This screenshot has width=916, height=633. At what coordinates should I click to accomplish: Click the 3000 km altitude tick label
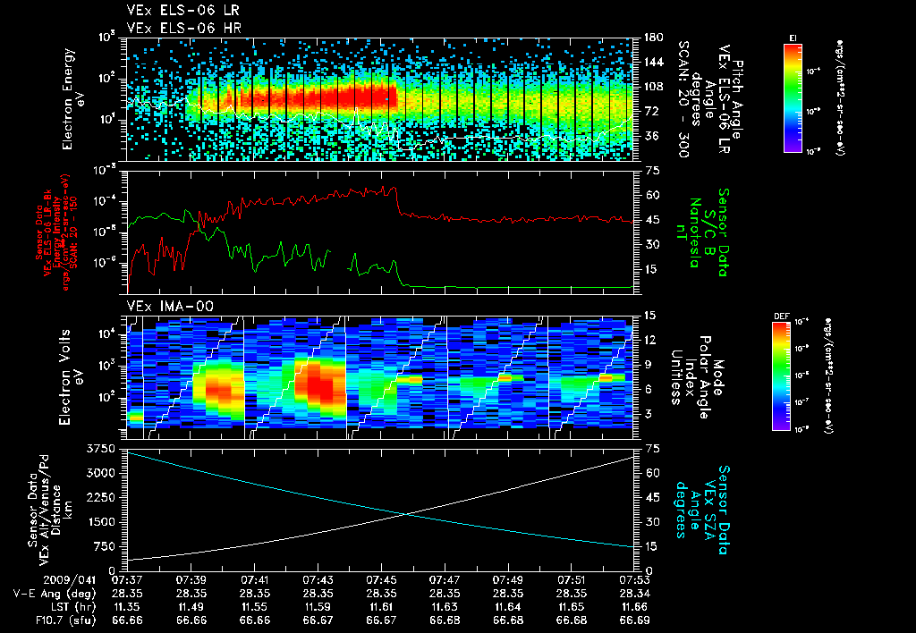100,473
